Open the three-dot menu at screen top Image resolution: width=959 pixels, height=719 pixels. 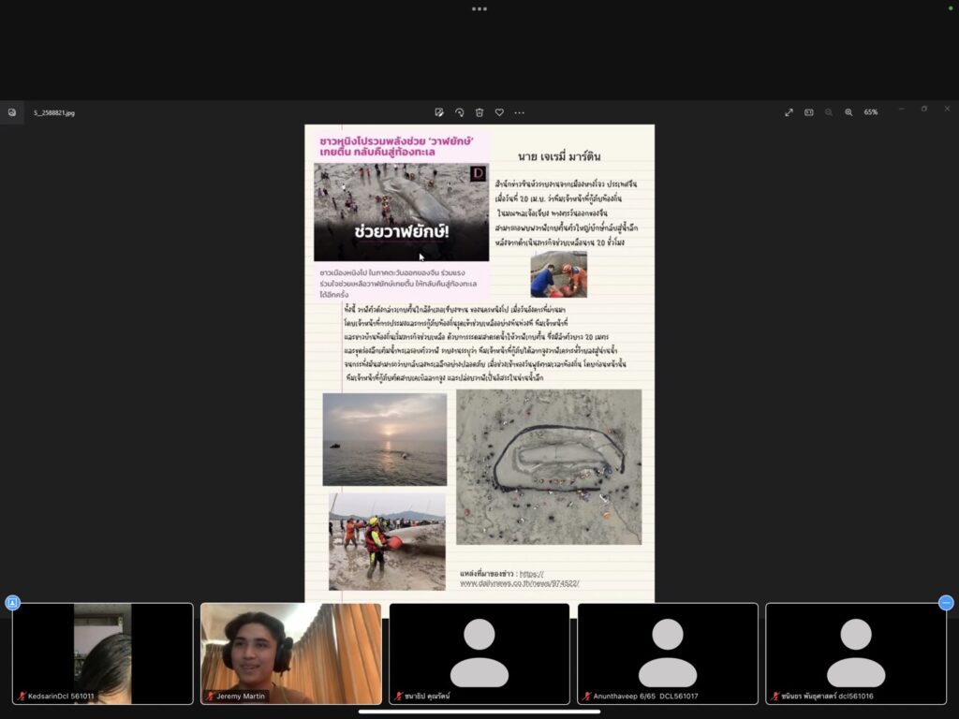479,8
